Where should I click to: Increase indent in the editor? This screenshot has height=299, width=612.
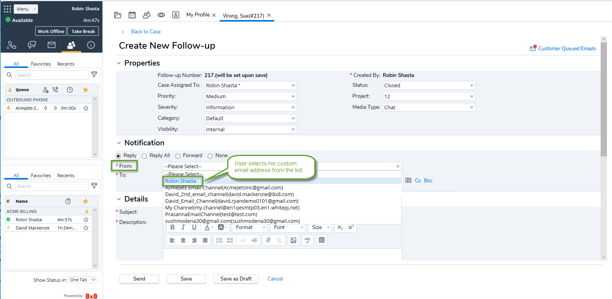(254, 240)
